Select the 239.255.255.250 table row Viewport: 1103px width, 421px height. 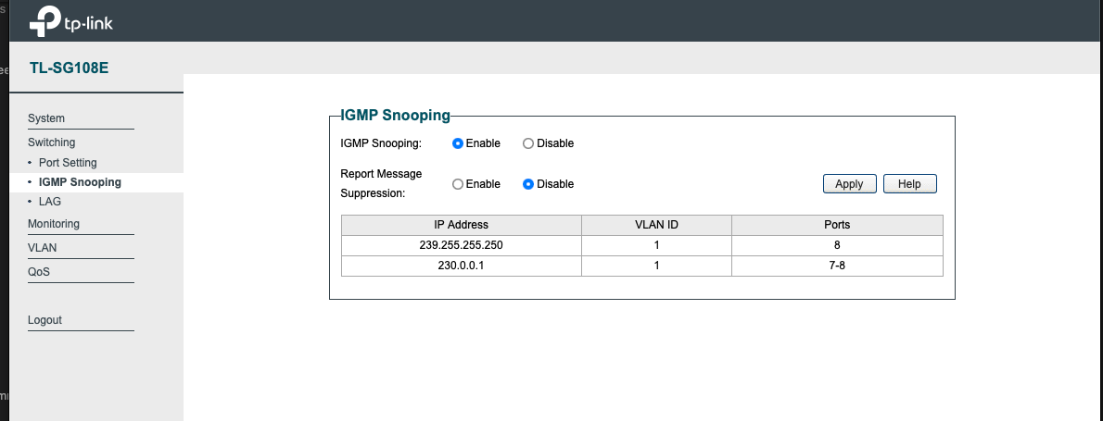pyautogui.click(x=641, y=245)
